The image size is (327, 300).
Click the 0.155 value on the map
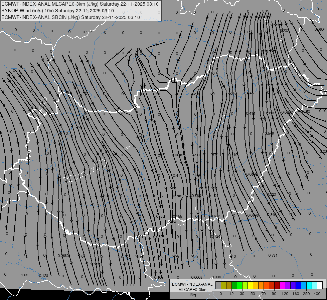coord(178,217)
